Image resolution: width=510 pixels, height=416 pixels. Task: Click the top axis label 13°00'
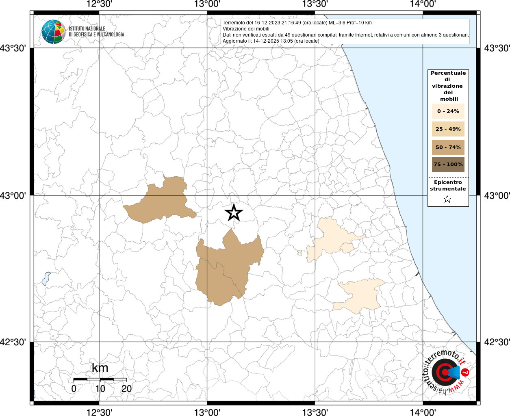(207, 4)
